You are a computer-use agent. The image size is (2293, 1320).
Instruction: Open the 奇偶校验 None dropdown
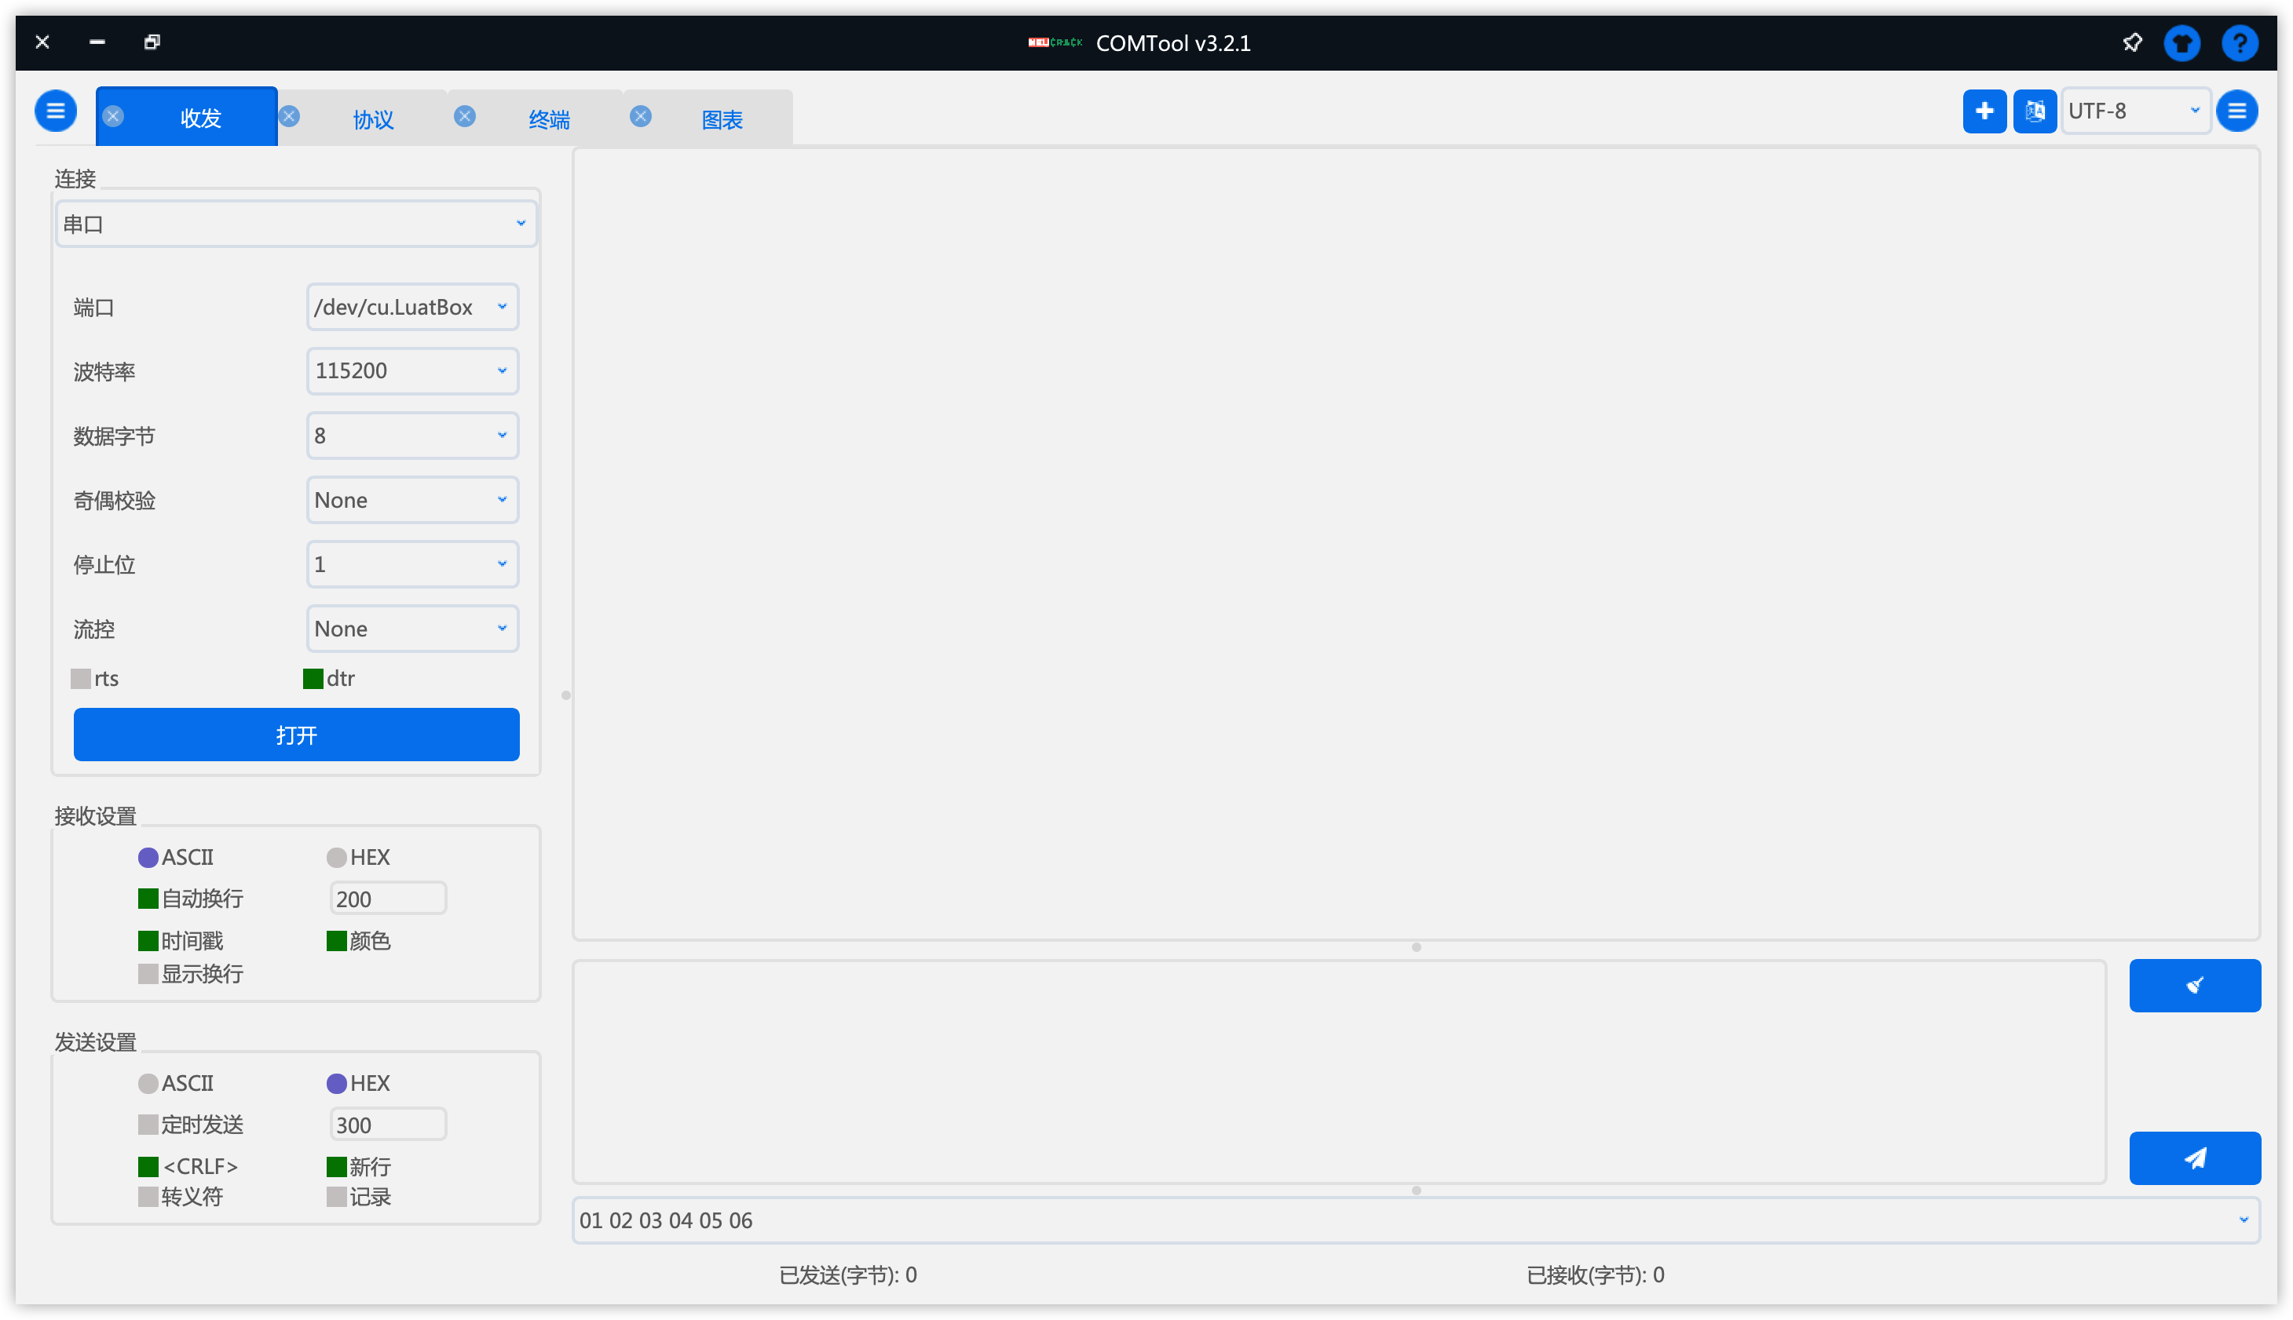(413, 500)
